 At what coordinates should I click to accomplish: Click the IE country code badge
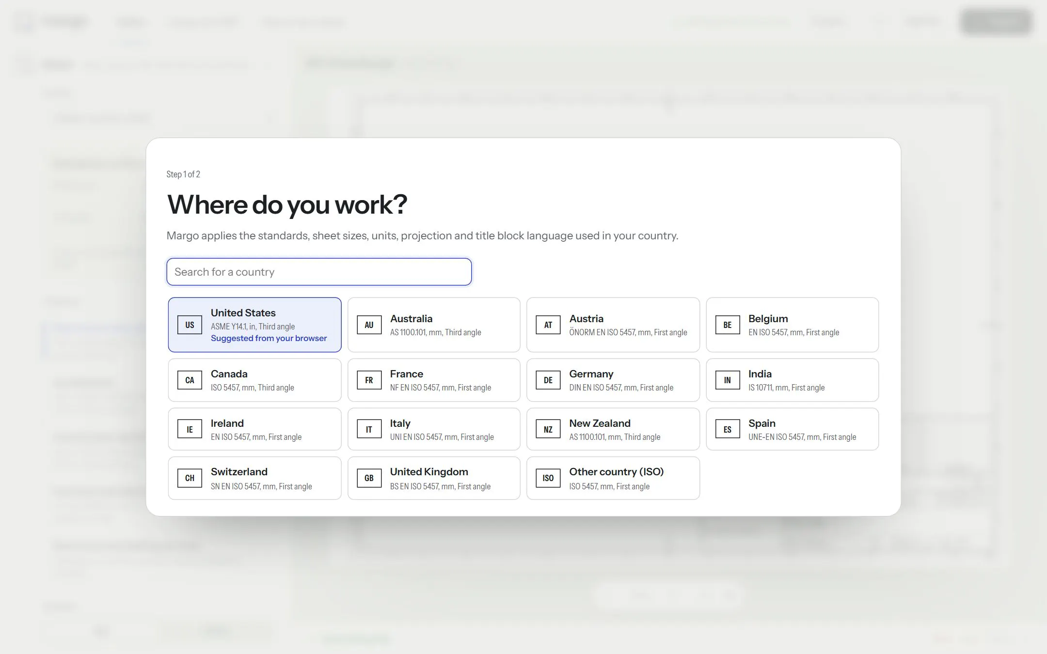[190, 429]
